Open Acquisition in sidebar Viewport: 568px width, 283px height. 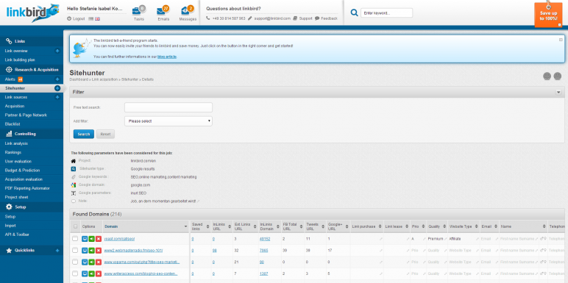[15, 107]
